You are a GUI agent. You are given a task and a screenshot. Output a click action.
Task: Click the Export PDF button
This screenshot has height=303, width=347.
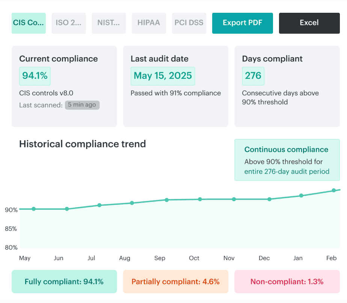tap(242, 23)
